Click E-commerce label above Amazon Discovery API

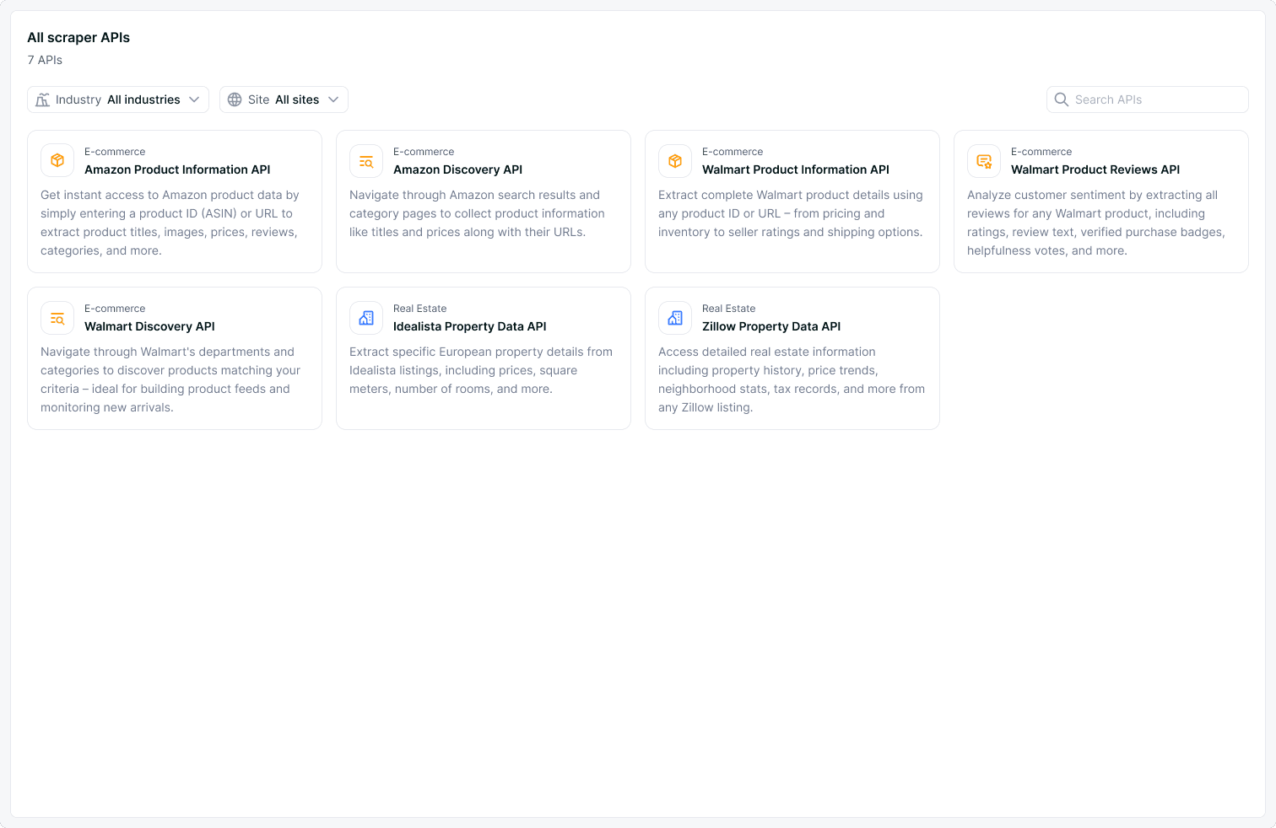tap(424, 152)
